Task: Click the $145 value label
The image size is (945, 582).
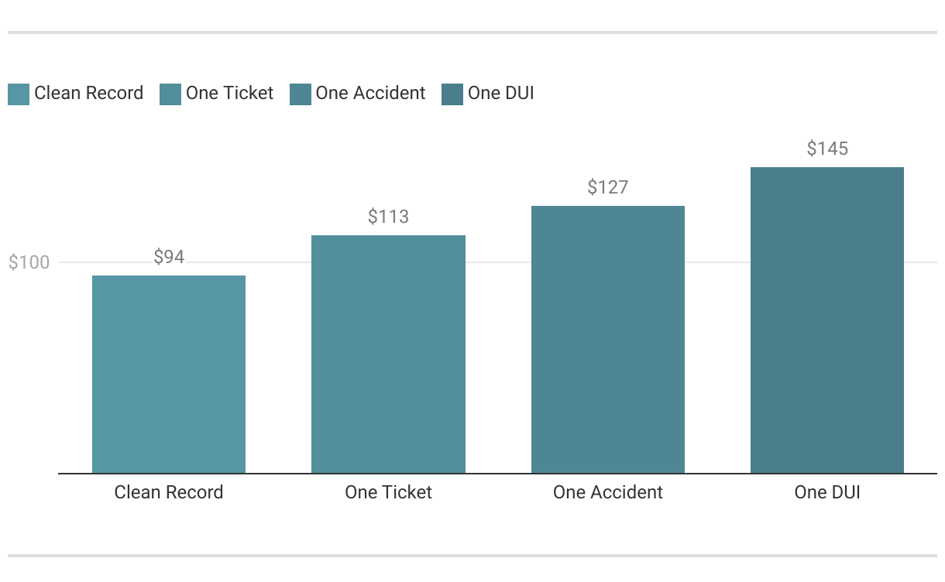Action: pyautogui.click(x=827, y=149)
